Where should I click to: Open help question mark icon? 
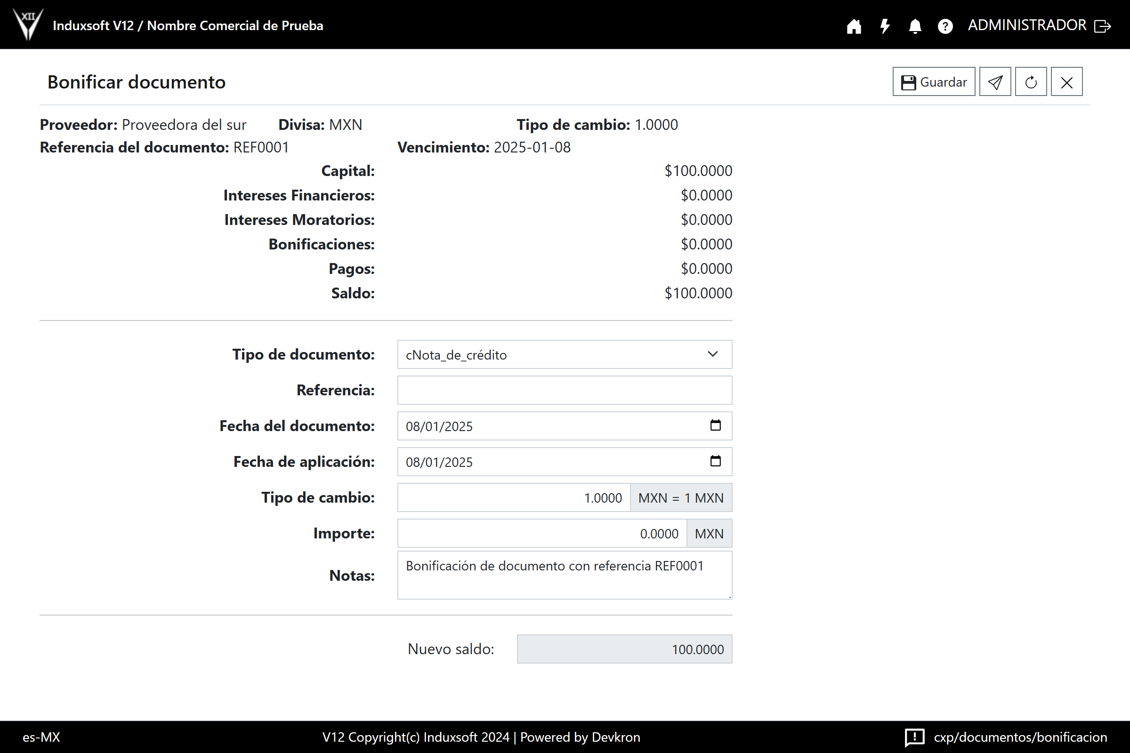[945, 26]
